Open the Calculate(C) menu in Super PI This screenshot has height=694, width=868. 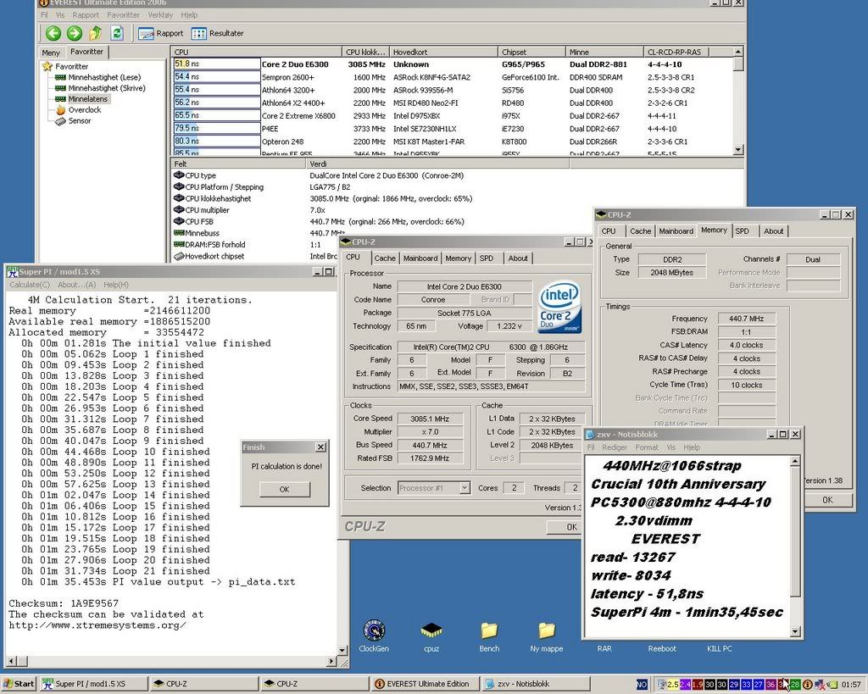(30, 285)
